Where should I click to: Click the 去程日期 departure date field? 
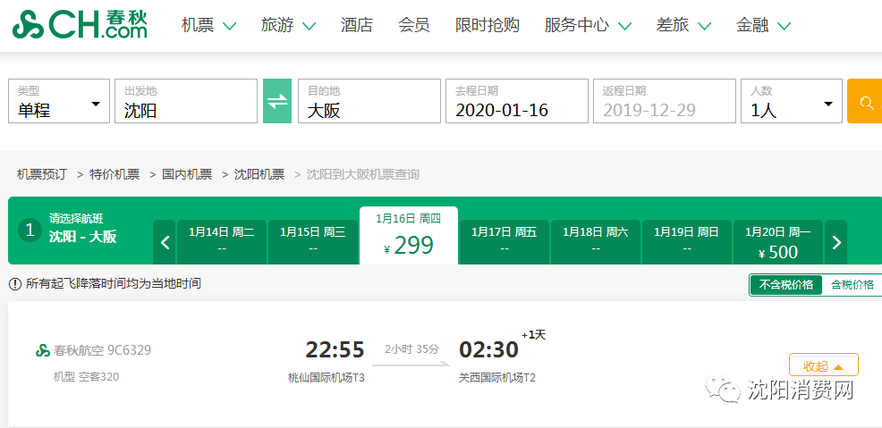[517, 102]
